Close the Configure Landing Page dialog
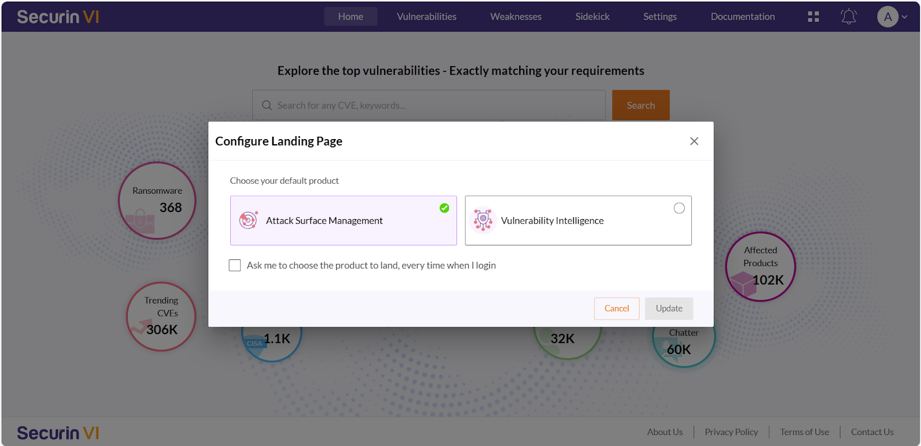 (694, 141)
